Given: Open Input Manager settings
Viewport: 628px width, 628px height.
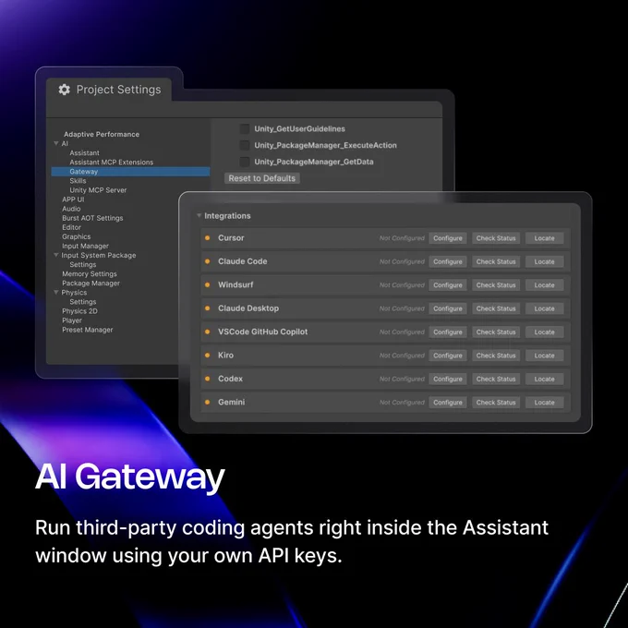Looking at the screenshot, I should pyautogui.click(x=85, y=246).
